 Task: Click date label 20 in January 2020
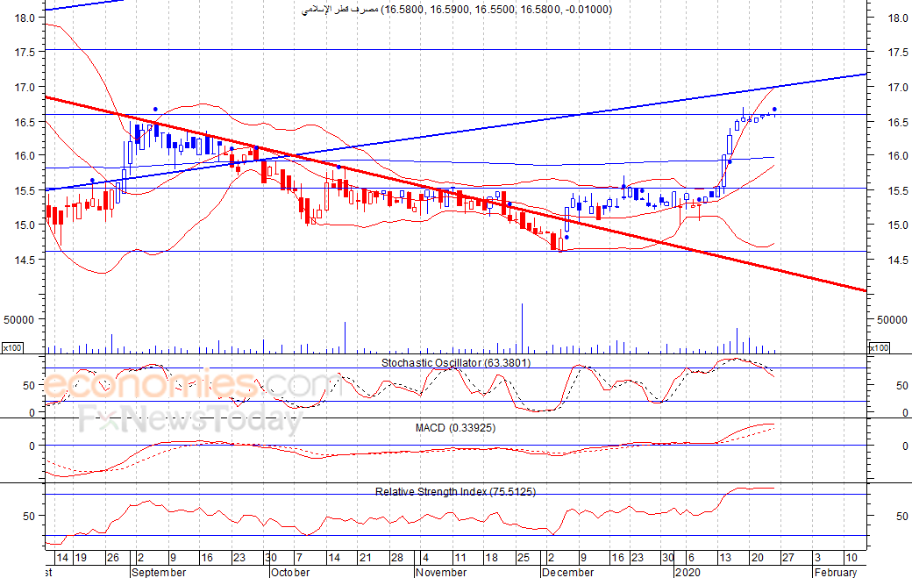(x=757, y=558)
